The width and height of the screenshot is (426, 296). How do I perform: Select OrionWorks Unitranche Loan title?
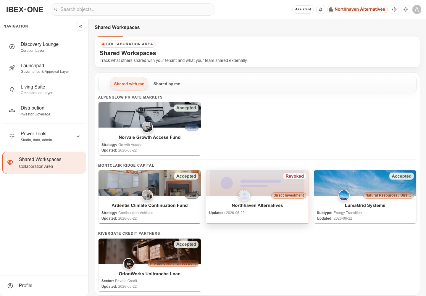[150, 274]
